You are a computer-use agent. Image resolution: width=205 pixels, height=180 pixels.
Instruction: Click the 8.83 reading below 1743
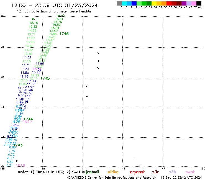tap(12, 147)
